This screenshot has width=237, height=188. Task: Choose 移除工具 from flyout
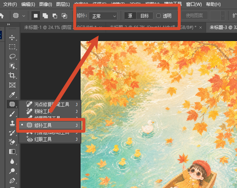tap(50, 111)
